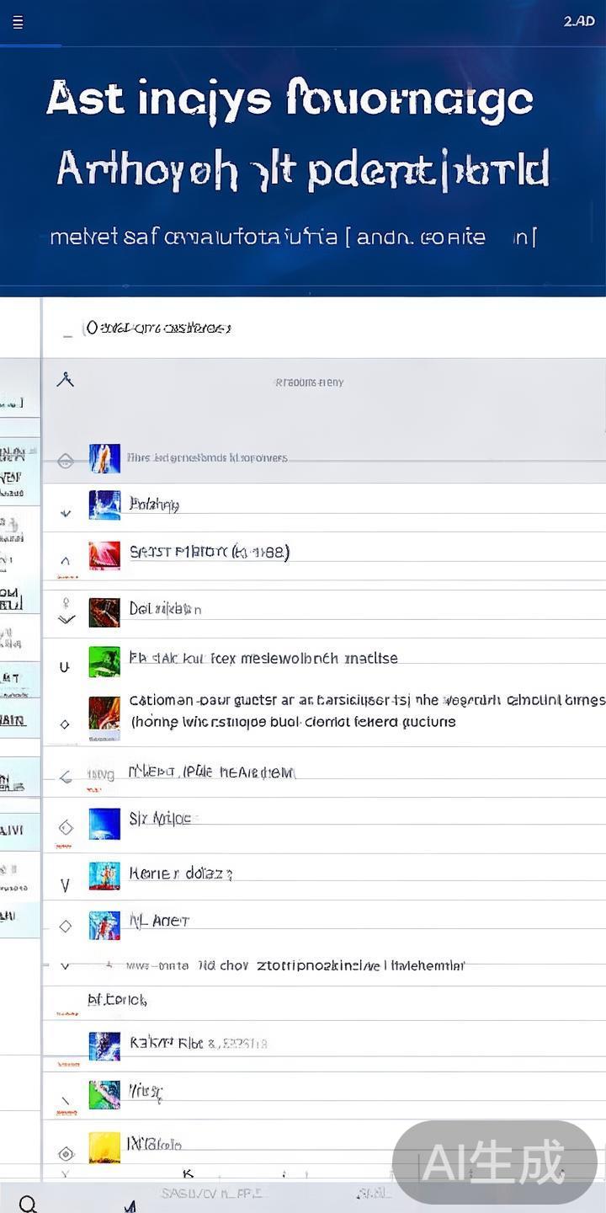Expand the V chevron beside the 'Hener dolaz' row
The width and height of the screenshot is (606, 1213).
[x=66, y=884]
